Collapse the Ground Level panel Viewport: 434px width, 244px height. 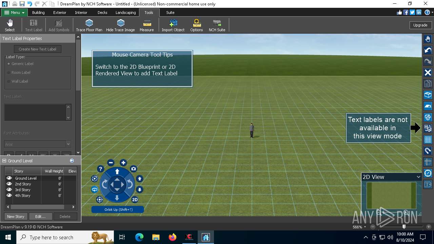tap(4, 161)
